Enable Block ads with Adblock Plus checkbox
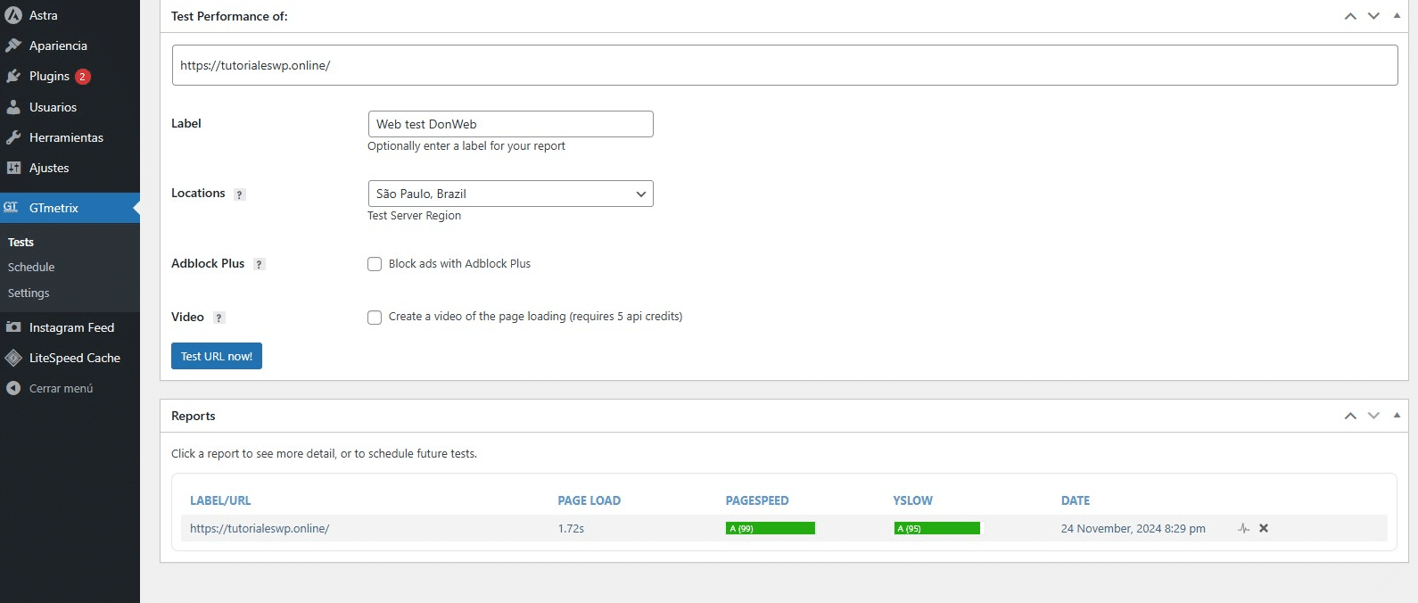This screenshot has width=1418, height=603. coord(375,264)
